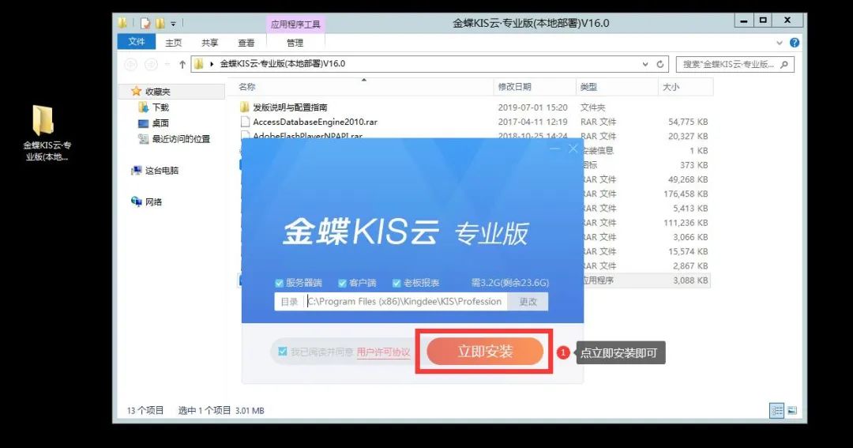
Task: Switch to the 共享 ribbon tab
Action: point(210,43)
